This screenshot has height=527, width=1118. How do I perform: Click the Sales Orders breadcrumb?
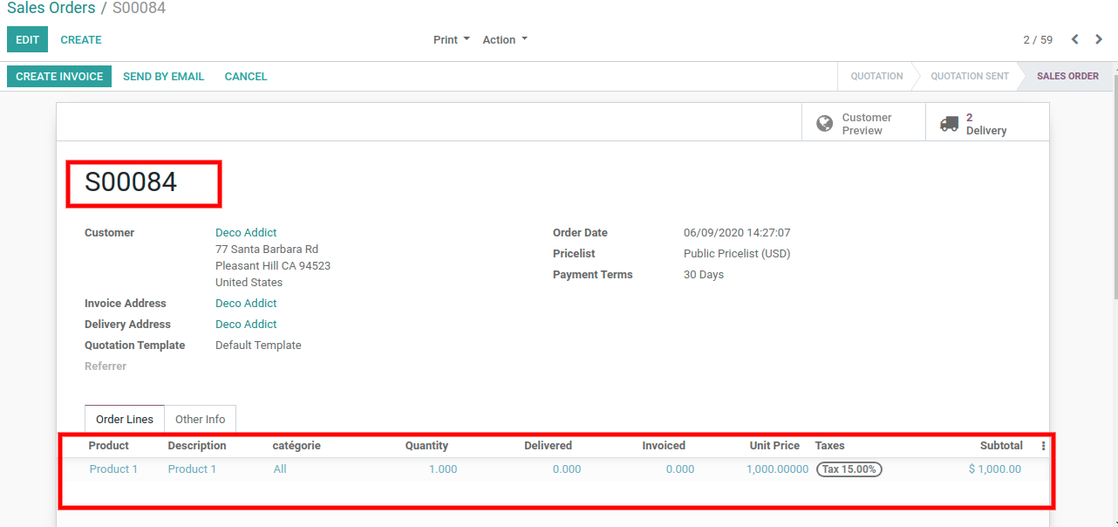click(x=51, y=8)
